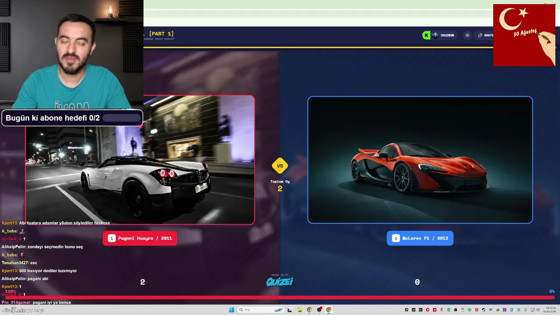
Task: Click the white Pagani Huayra photo
Action: tap(140, 160)
